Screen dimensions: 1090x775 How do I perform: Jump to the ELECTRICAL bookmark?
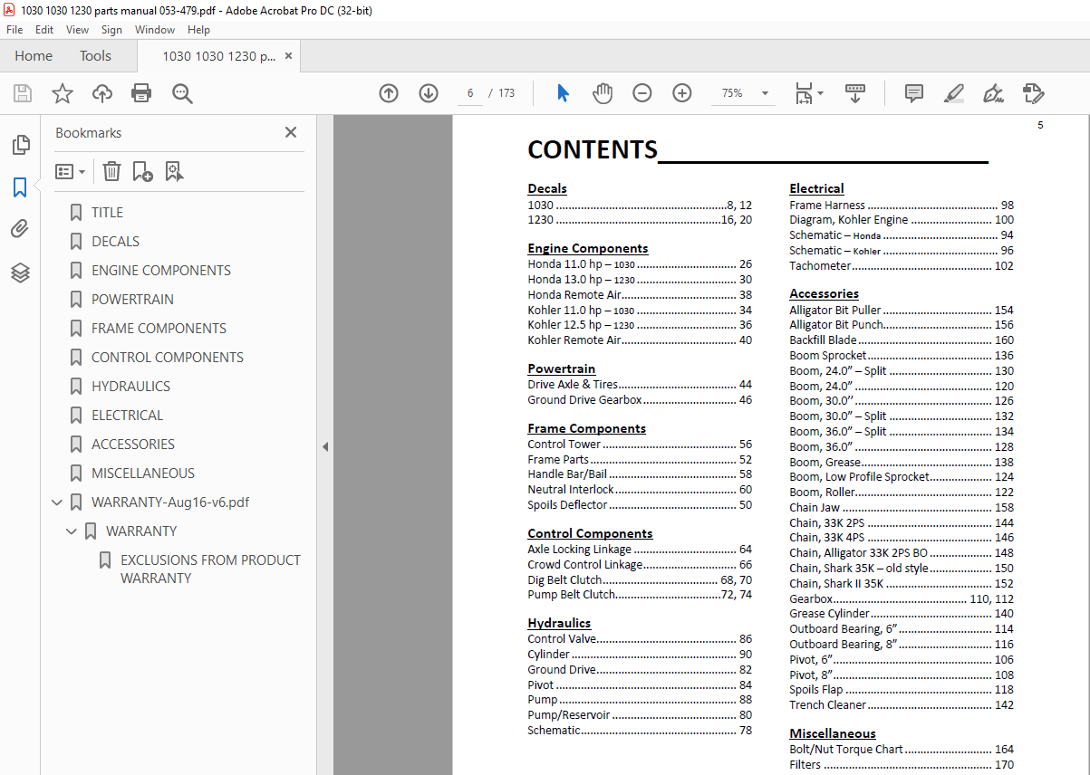pos(127,415)
